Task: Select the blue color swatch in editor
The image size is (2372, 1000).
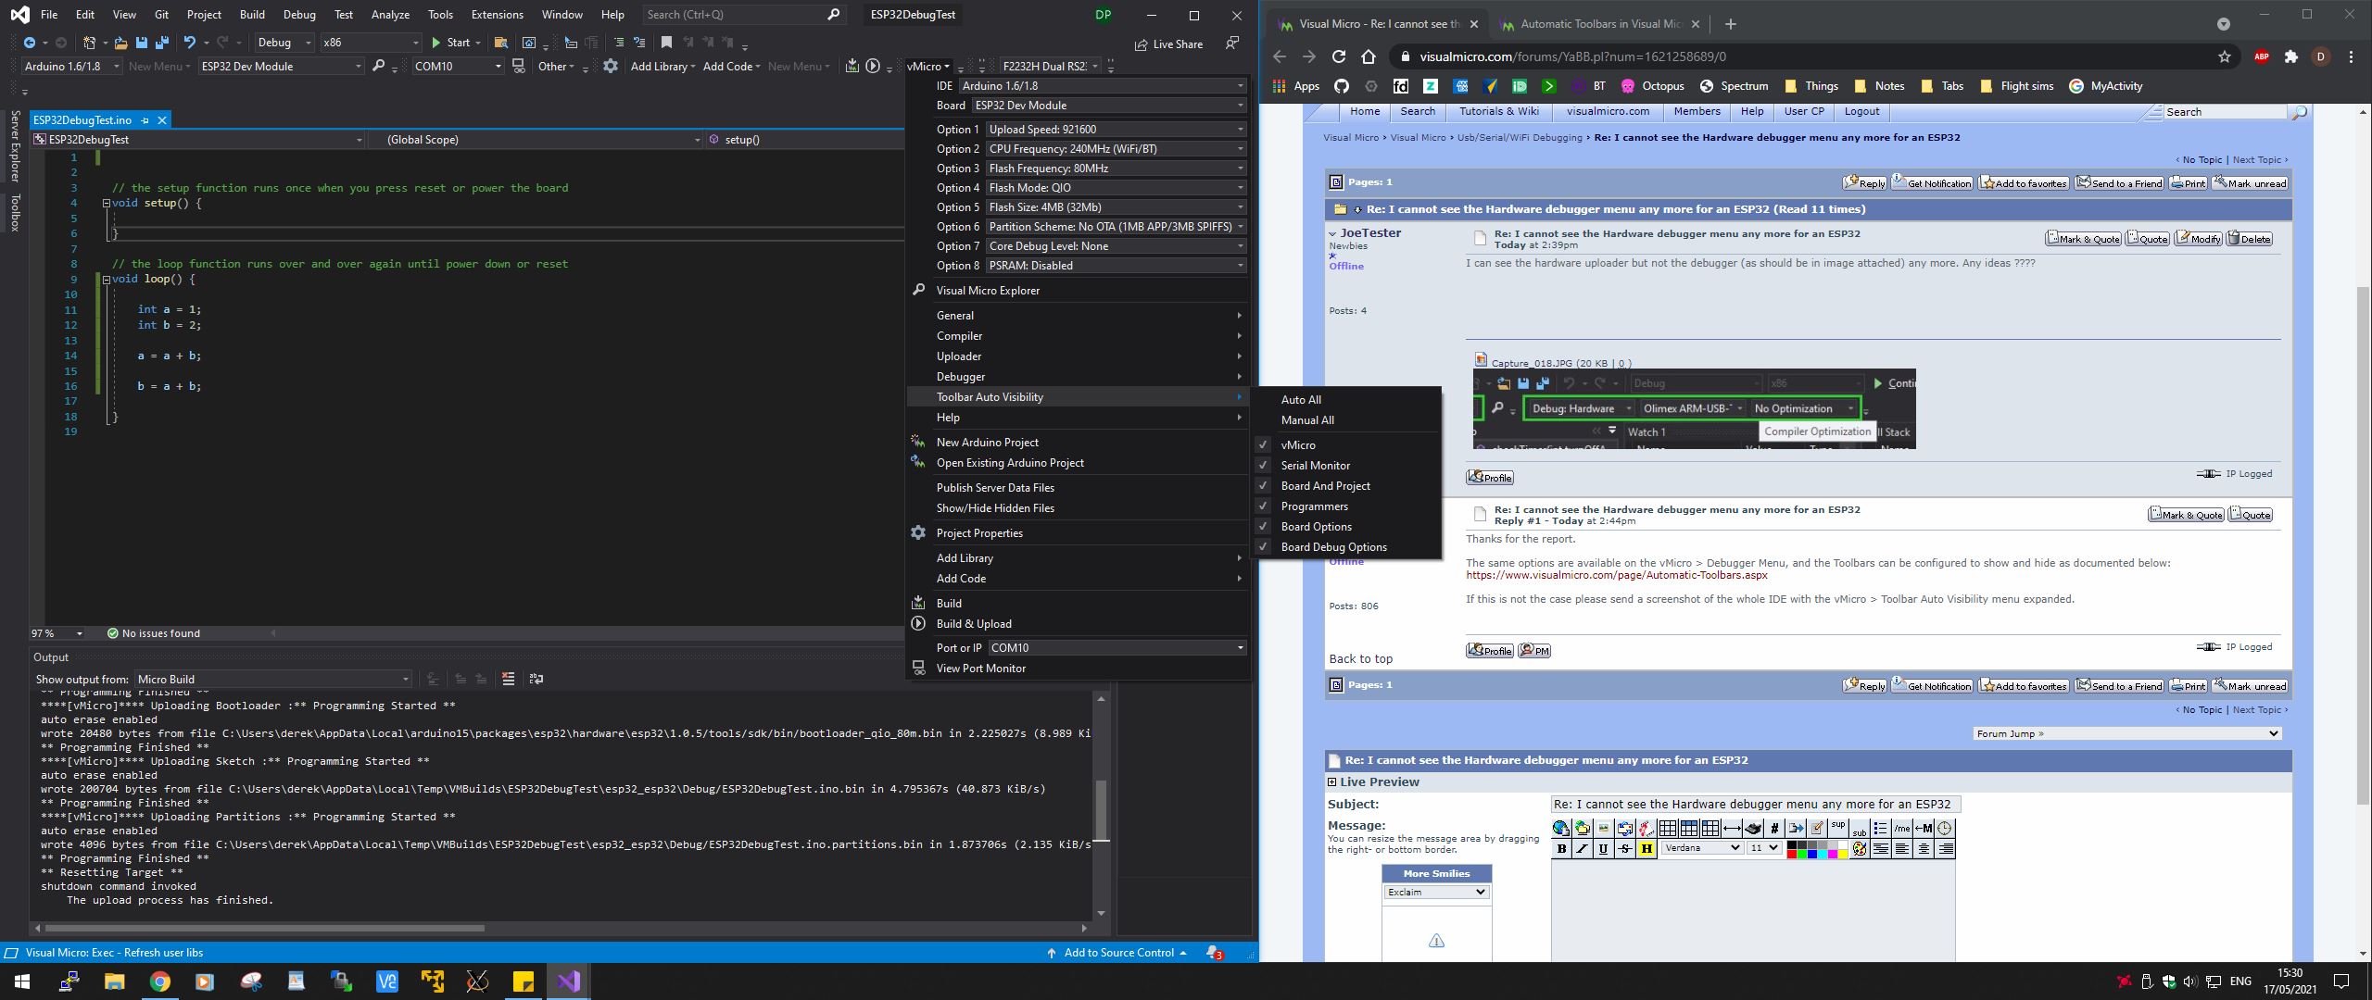Action: 1813,854
